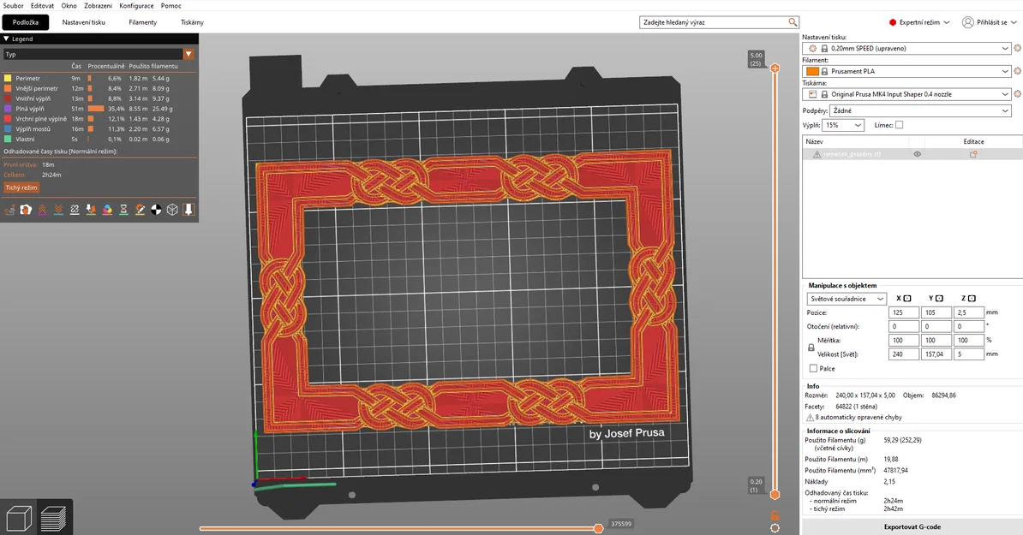Open printer settings gear beside Original Prusa MK4
The width and height of the screenshot is (1023, 535).
pos(1017,94)
